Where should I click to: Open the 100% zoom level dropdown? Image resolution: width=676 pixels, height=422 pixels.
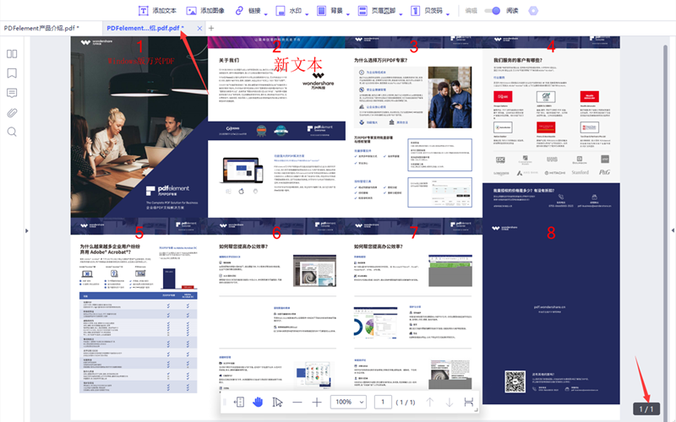348,403
